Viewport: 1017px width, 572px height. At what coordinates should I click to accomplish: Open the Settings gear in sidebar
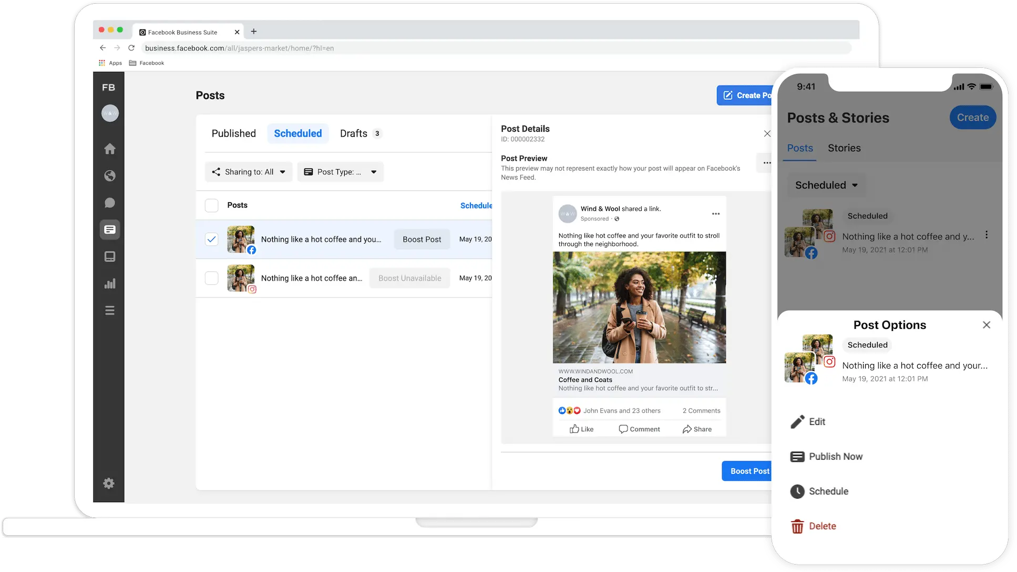[109, 483]
